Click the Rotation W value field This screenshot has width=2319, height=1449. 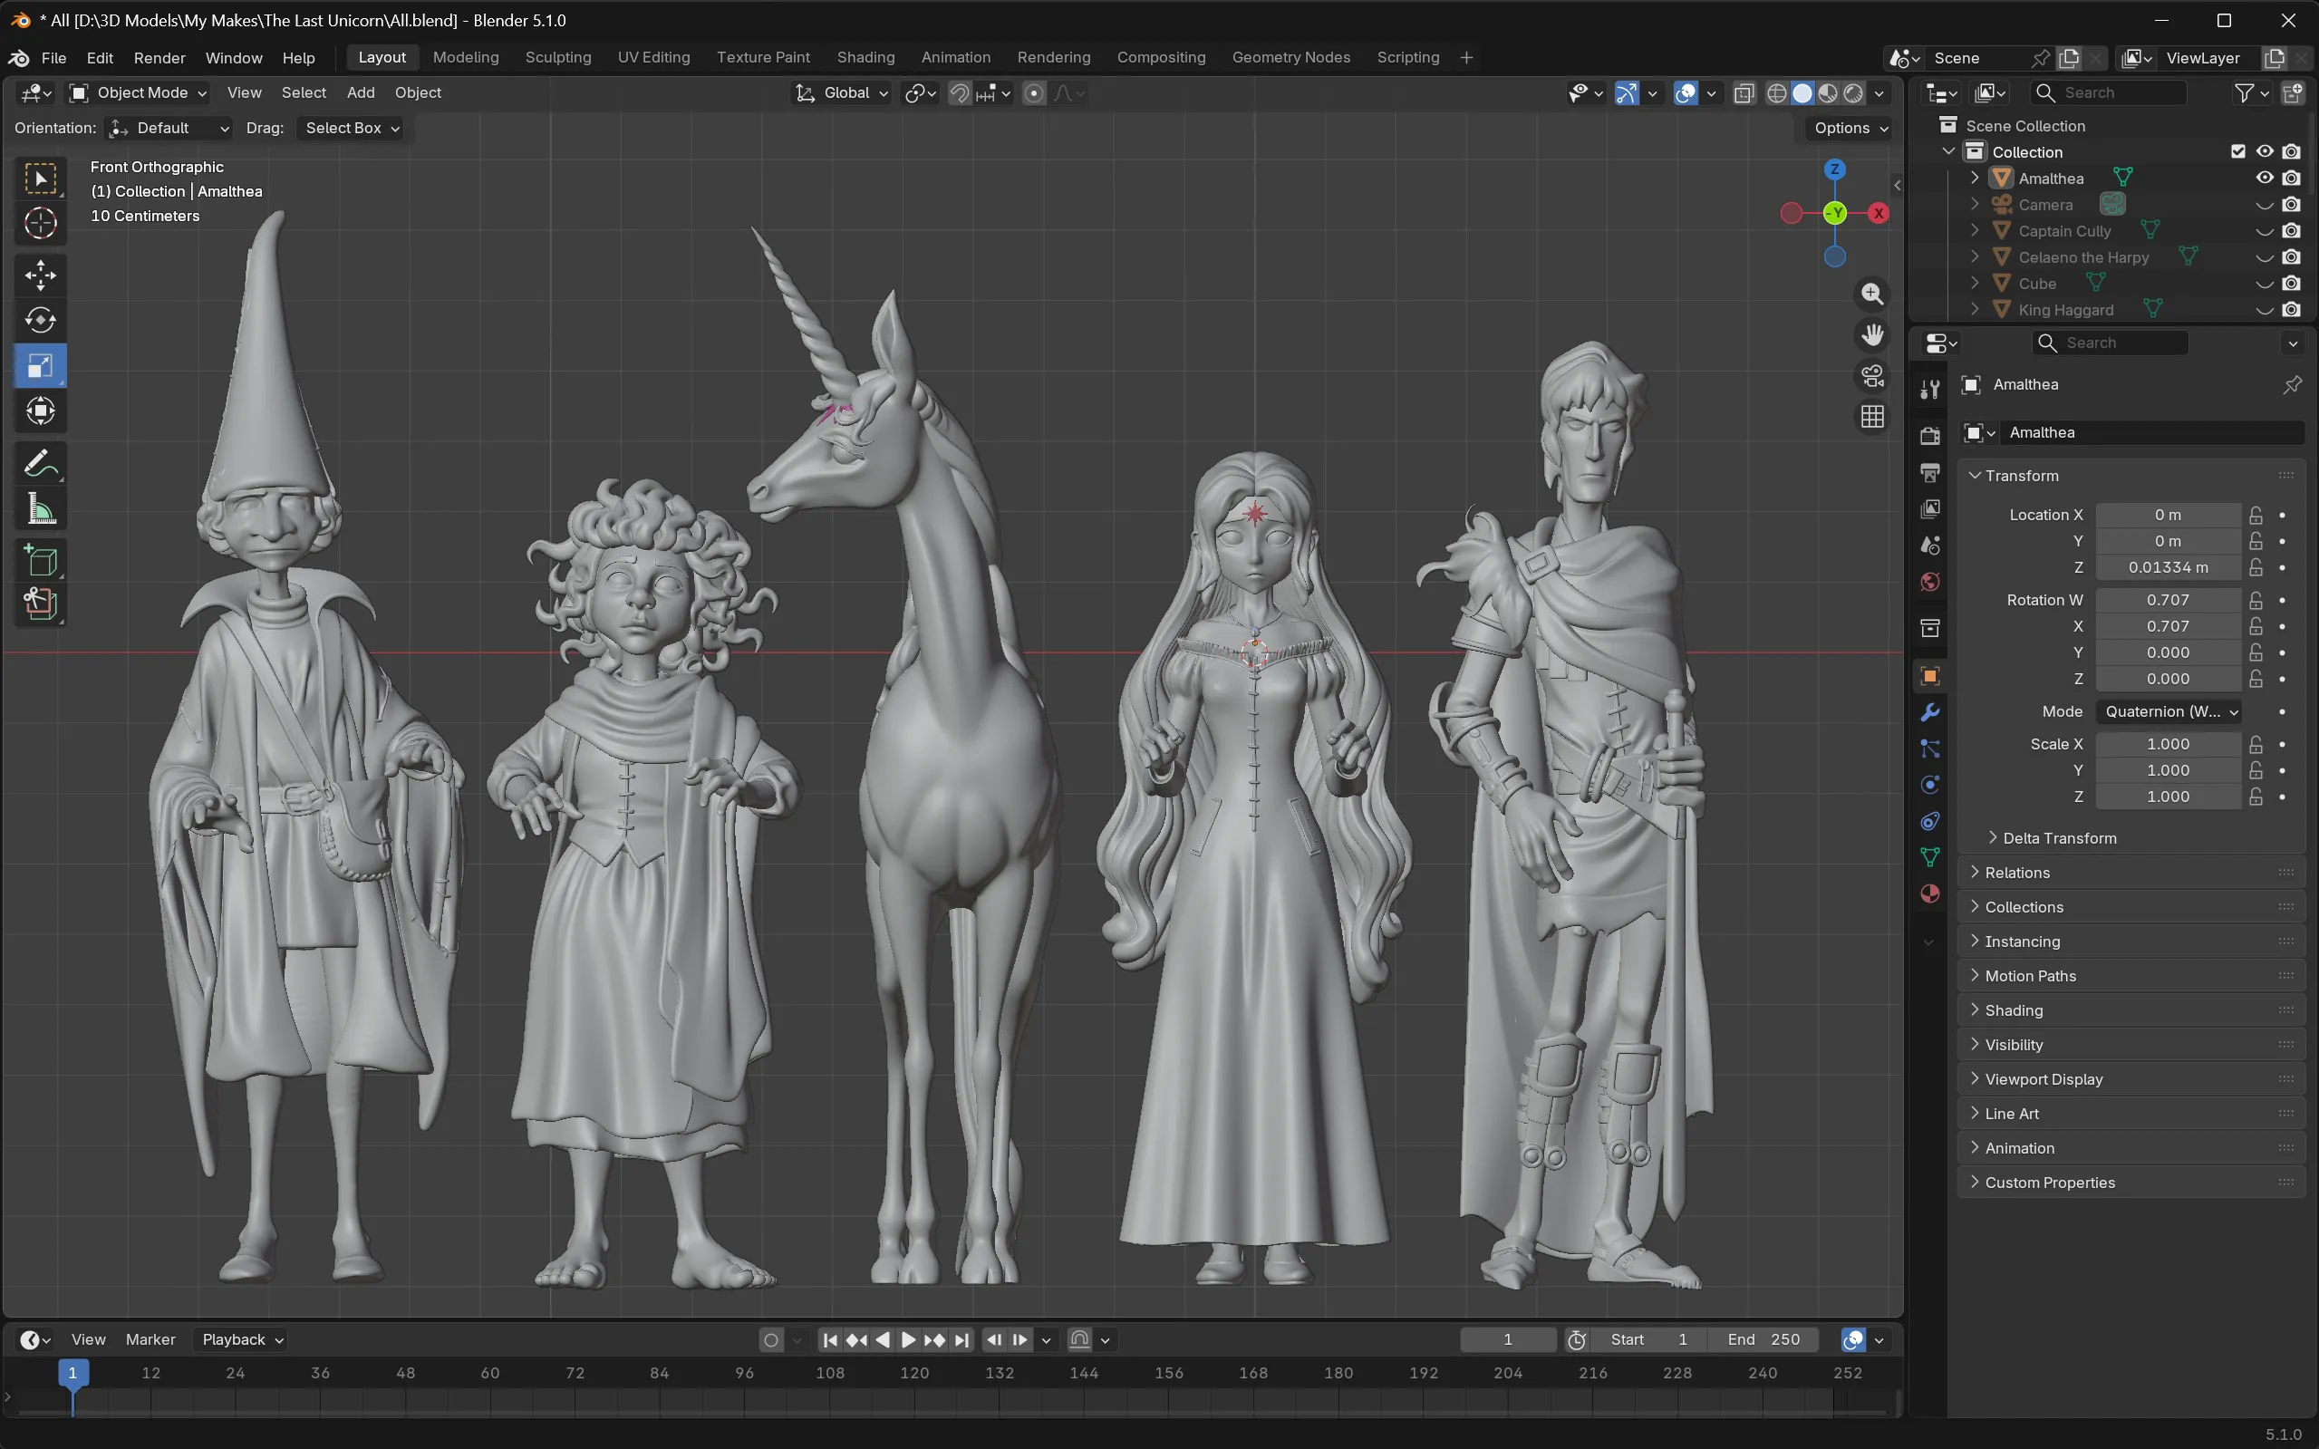(x=2168, y=600)
